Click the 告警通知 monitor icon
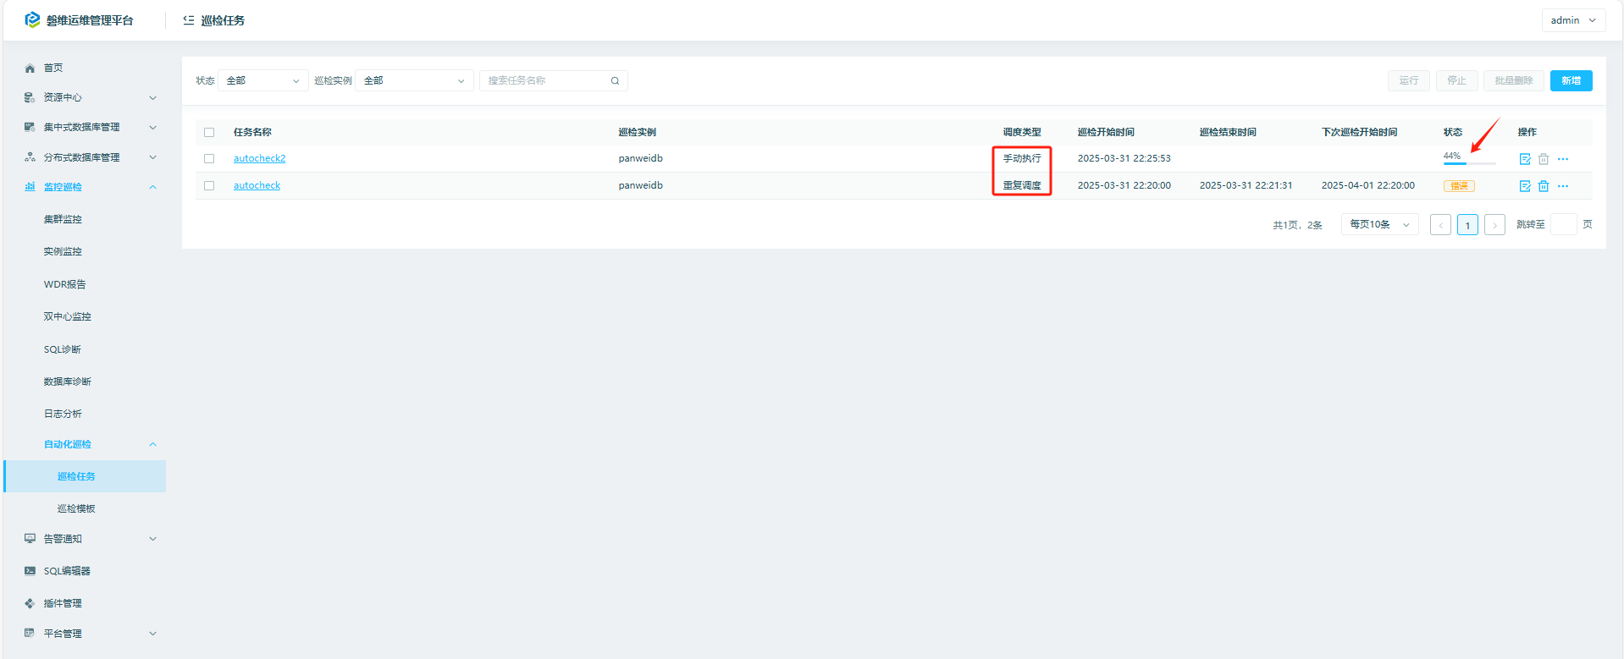This screenshot has height=659, width=1624. pyautogui.click(x=30, y=539)
